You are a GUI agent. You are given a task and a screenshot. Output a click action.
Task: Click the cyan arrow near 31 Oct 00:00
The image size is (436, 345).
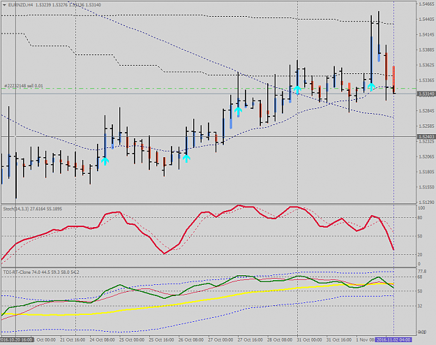click(x=297, y=89)
